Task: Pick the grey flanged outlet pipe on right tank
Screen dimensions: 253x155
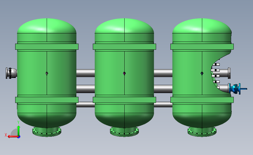Action: tap(225, 73)
